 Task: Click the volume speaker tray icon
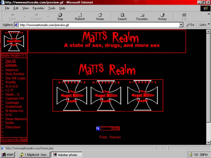(x=191, y=155)
